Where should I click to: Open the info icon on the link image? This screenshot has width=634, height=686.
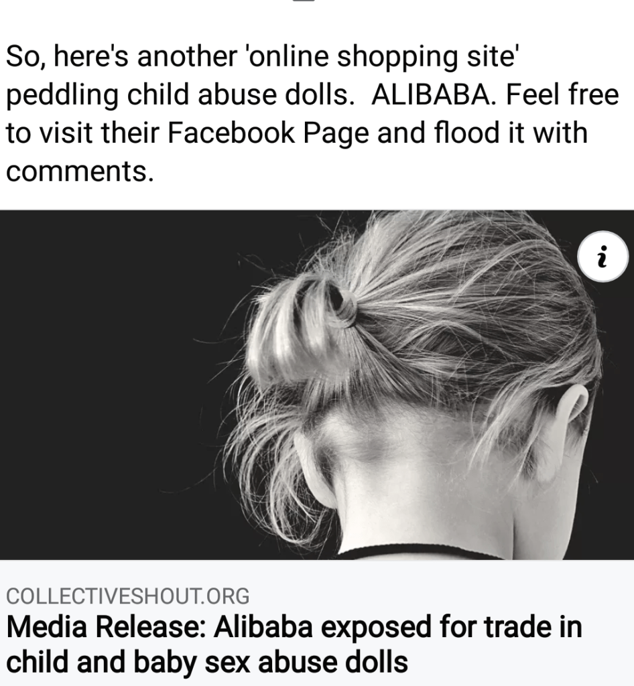coord(603,257)
